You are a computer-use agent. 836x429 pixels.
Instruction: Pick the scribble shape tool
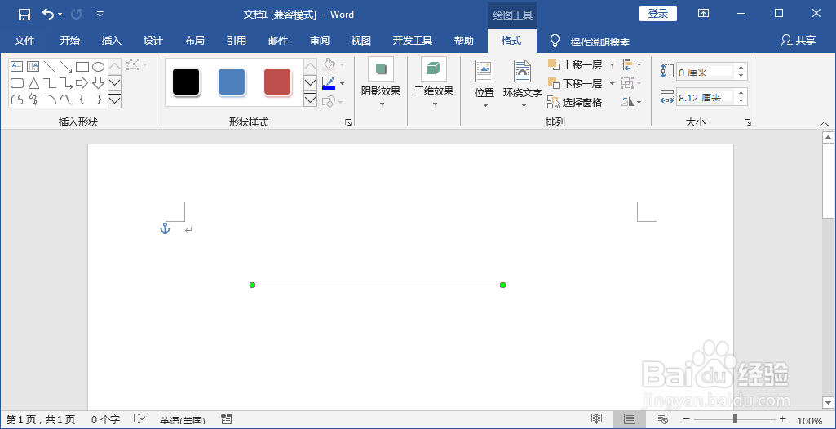(33, 100)
